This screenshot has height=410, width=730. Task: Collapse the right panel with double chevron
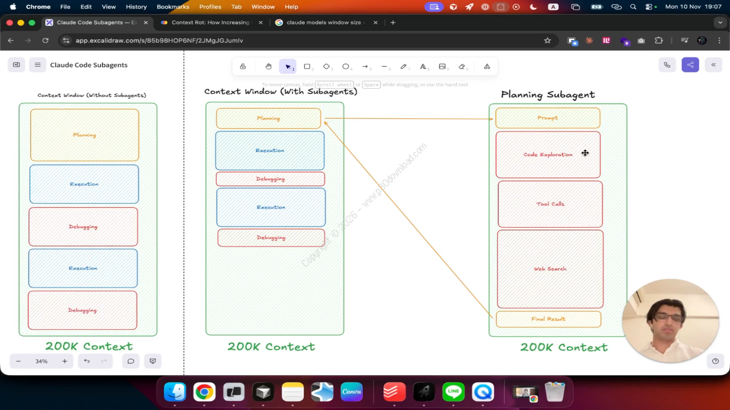pos(713,65)
